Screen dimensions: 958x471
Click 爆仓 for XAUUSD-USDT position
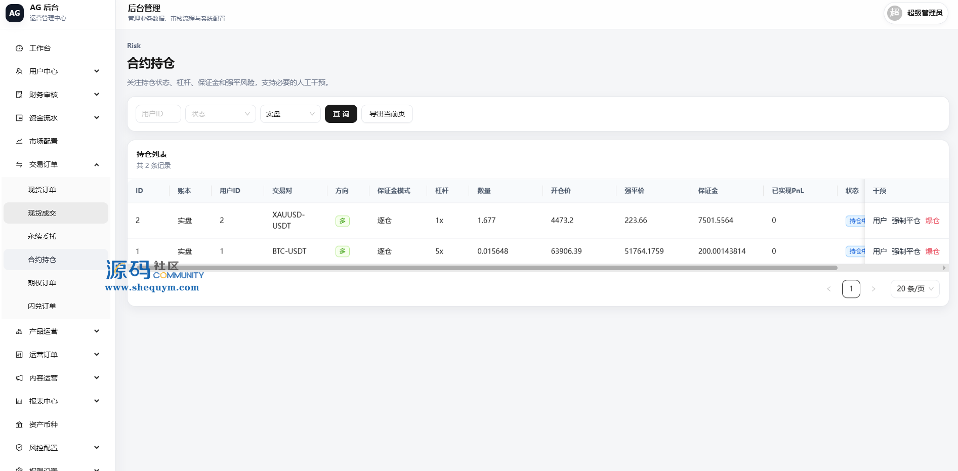click(x=932, y=221)
